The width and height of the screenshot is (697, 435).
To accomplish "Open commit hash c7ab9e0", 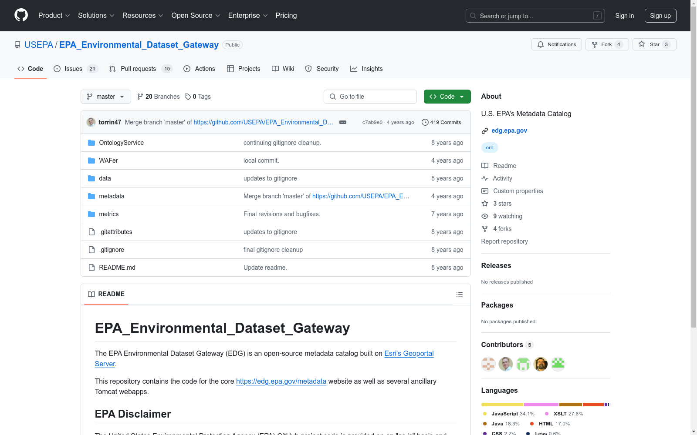I will 372,122.
